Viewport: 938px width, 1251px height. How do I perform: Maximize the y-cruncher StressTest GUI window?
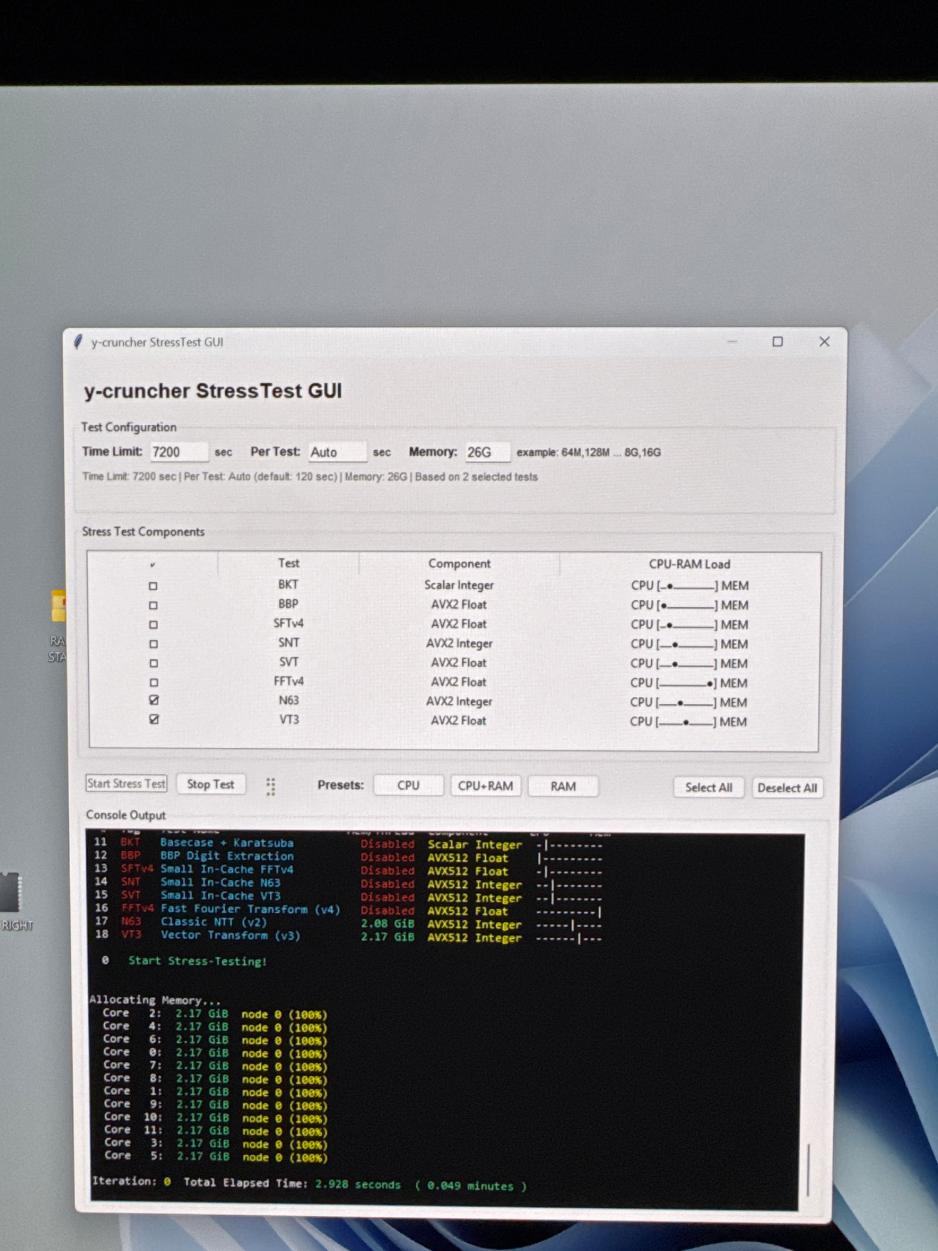point(778,342)
